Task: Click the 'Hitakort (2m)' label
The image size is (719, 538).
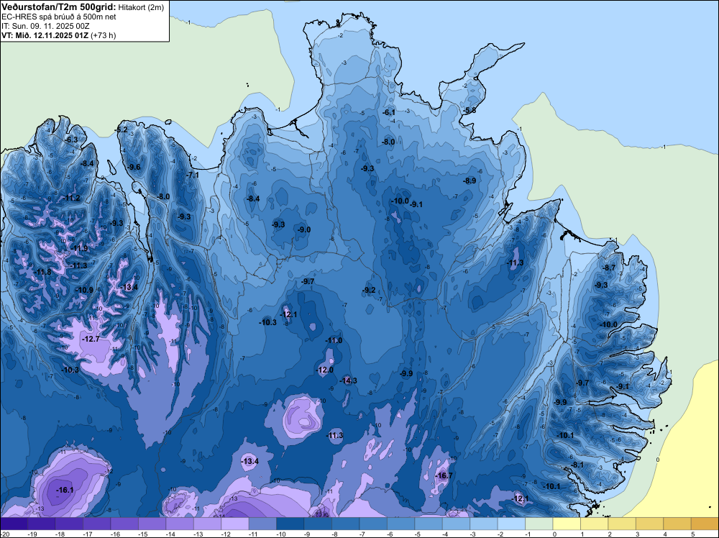Action: click(141, 7)
